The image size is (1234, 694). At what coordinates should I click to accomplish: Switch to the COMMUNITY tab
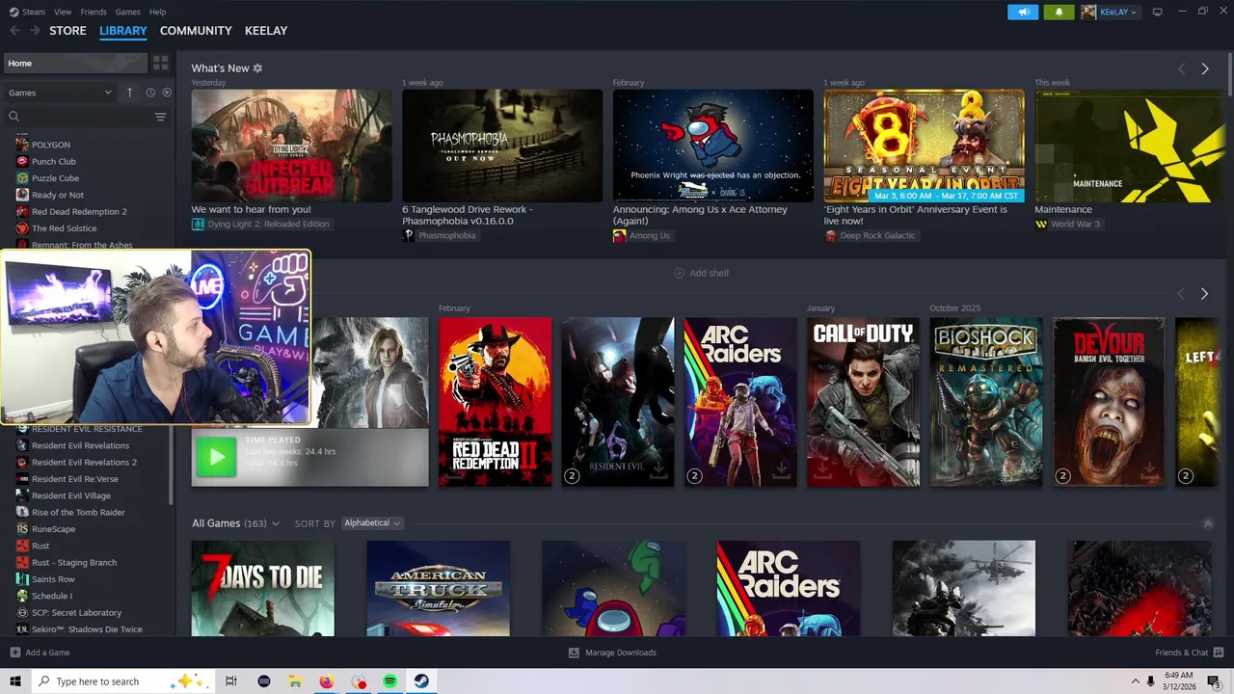[x=196, y=31]
